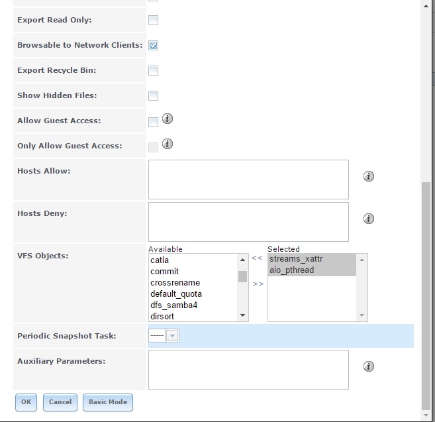Click the Hosts Allow info icon
The image size is (435, 422).
point(368,176)
